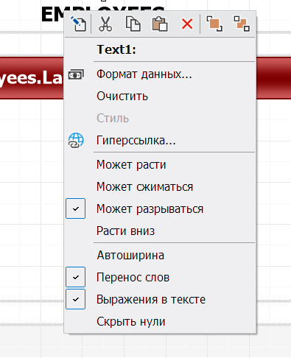
Task: Turn on Автоширина option
Action: tap(130, 256)
